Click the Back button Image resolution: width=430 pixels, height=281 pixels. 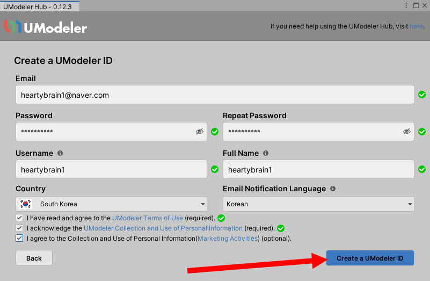point(34,258)
